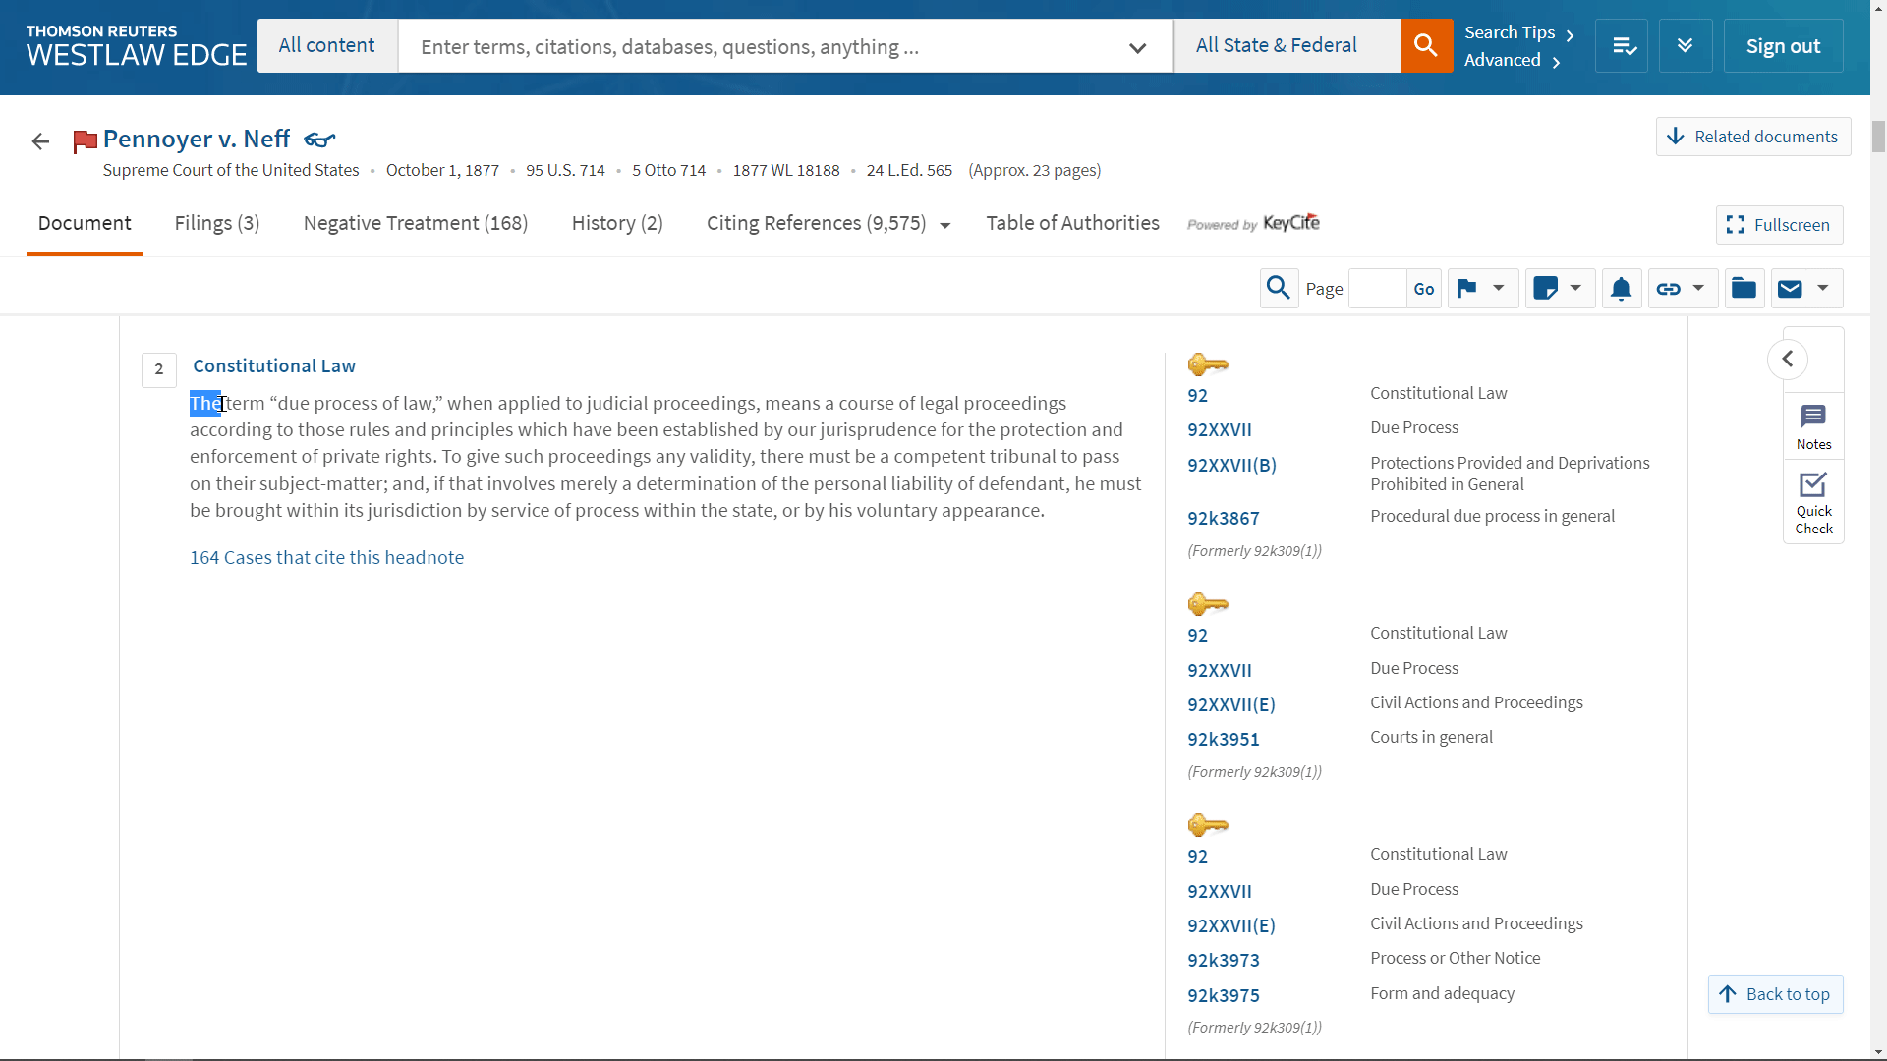The height and width of the screenshot is (1061, 1887).
Task: Open the All content scope dropdown
Action: tap(326, 45)
